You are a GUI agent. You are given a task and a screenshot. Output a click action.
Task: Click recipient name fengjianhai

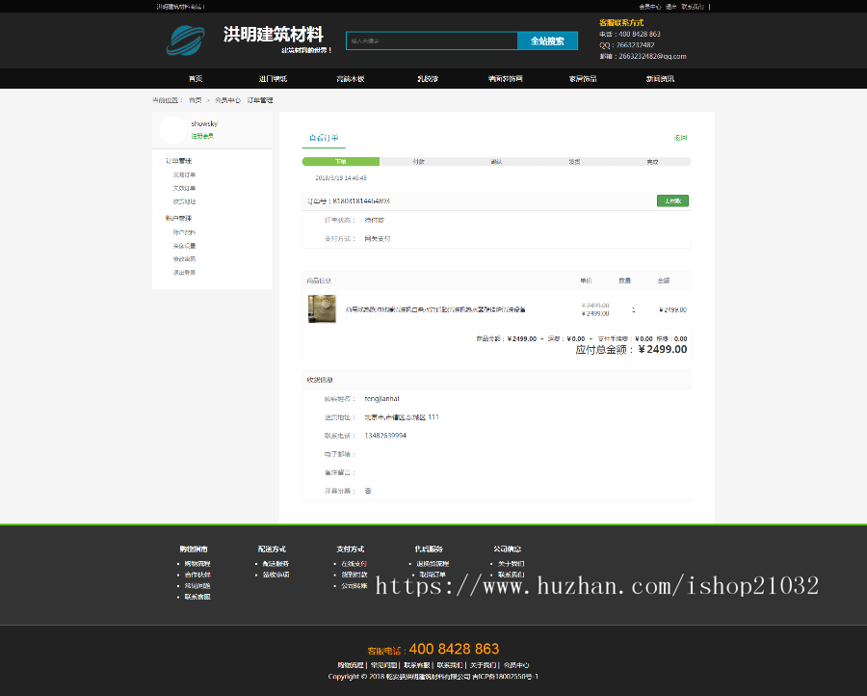pyautogui.click(x=382, y=399)
